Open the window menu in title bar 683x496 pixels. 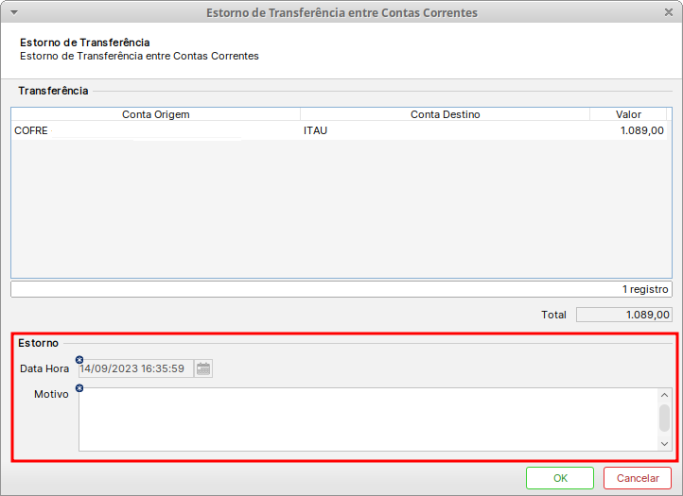click(x=11, y=12)
